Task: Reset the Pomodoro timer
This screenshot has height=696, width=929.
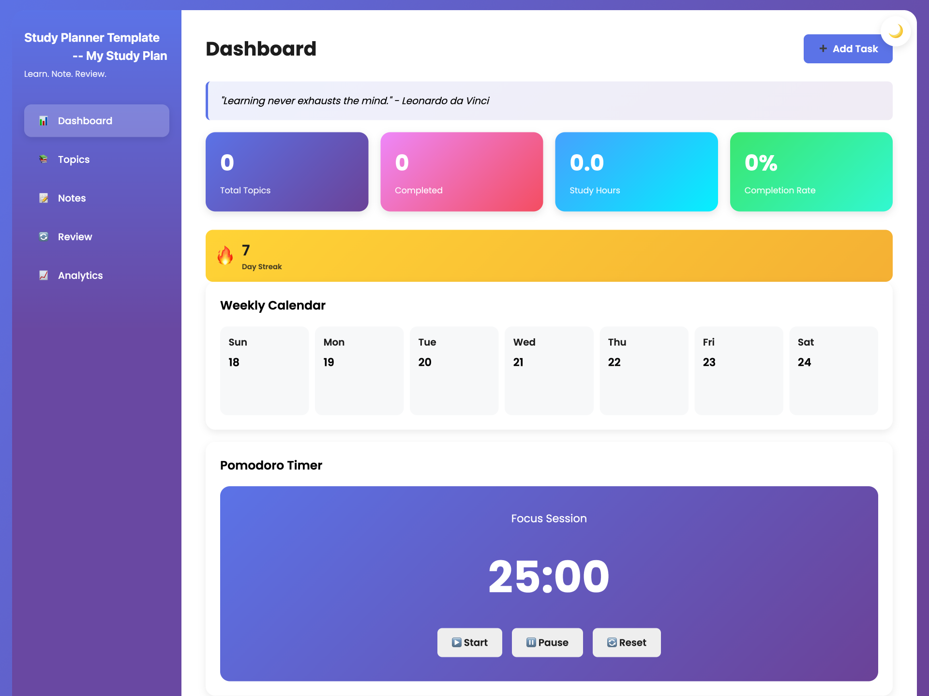Action: point(626,642)
